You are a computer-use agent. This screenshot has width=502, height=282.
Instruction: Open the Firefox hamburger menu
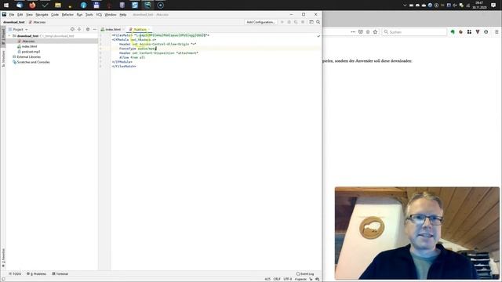(x=497, y=32)
